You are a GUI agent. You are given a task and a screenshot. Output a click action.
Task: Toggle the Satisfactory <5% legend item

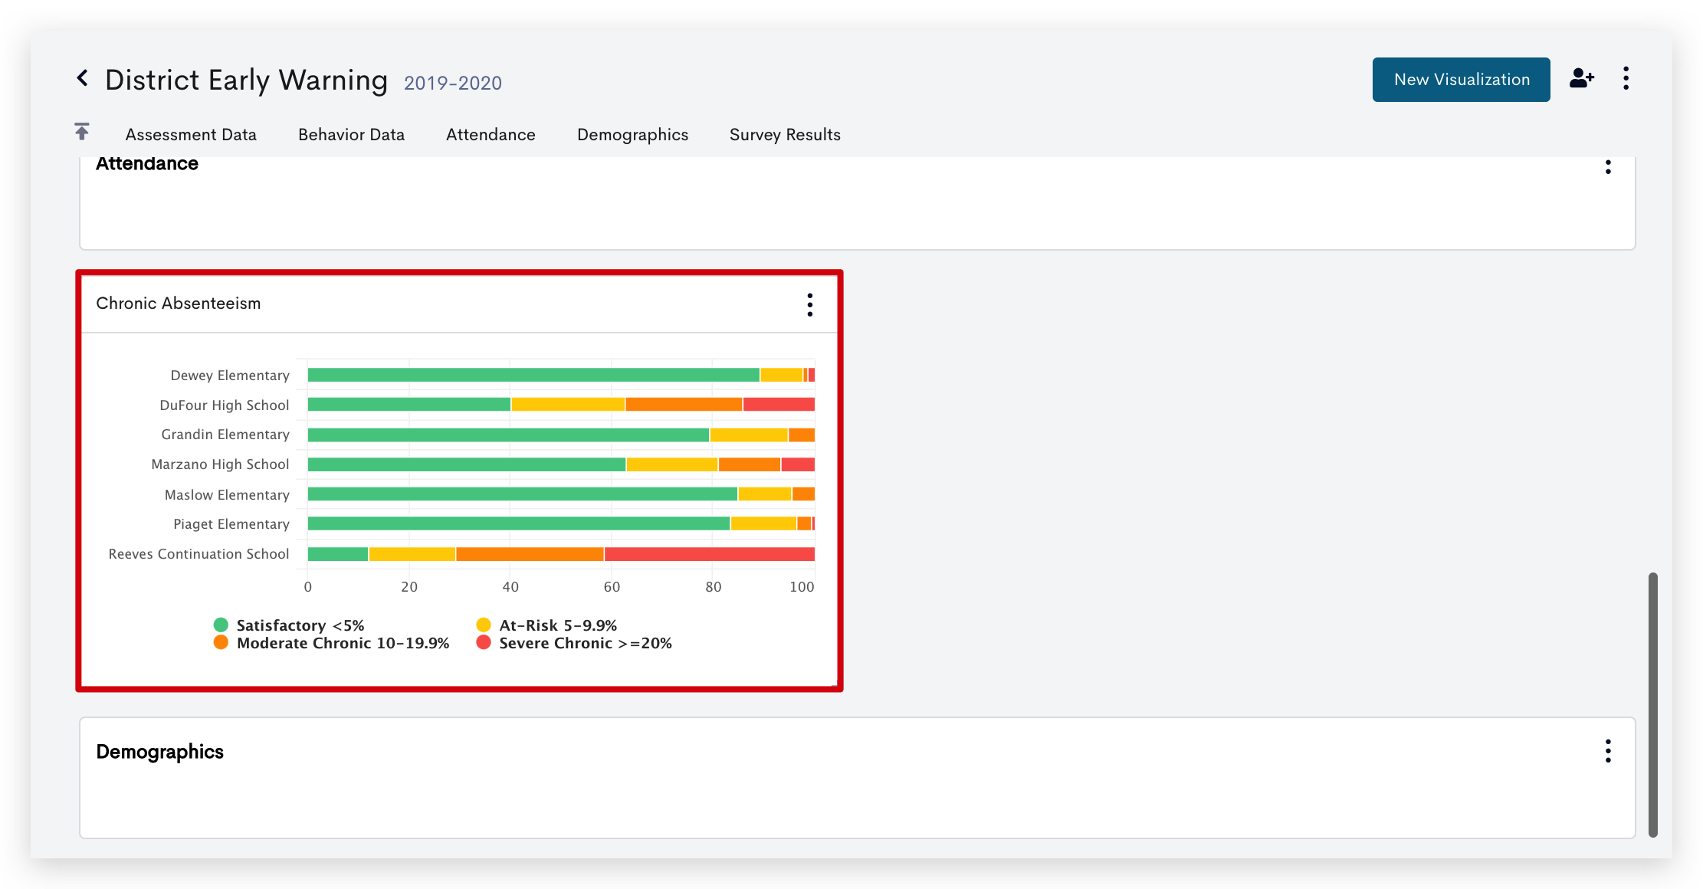pos(289,625)
